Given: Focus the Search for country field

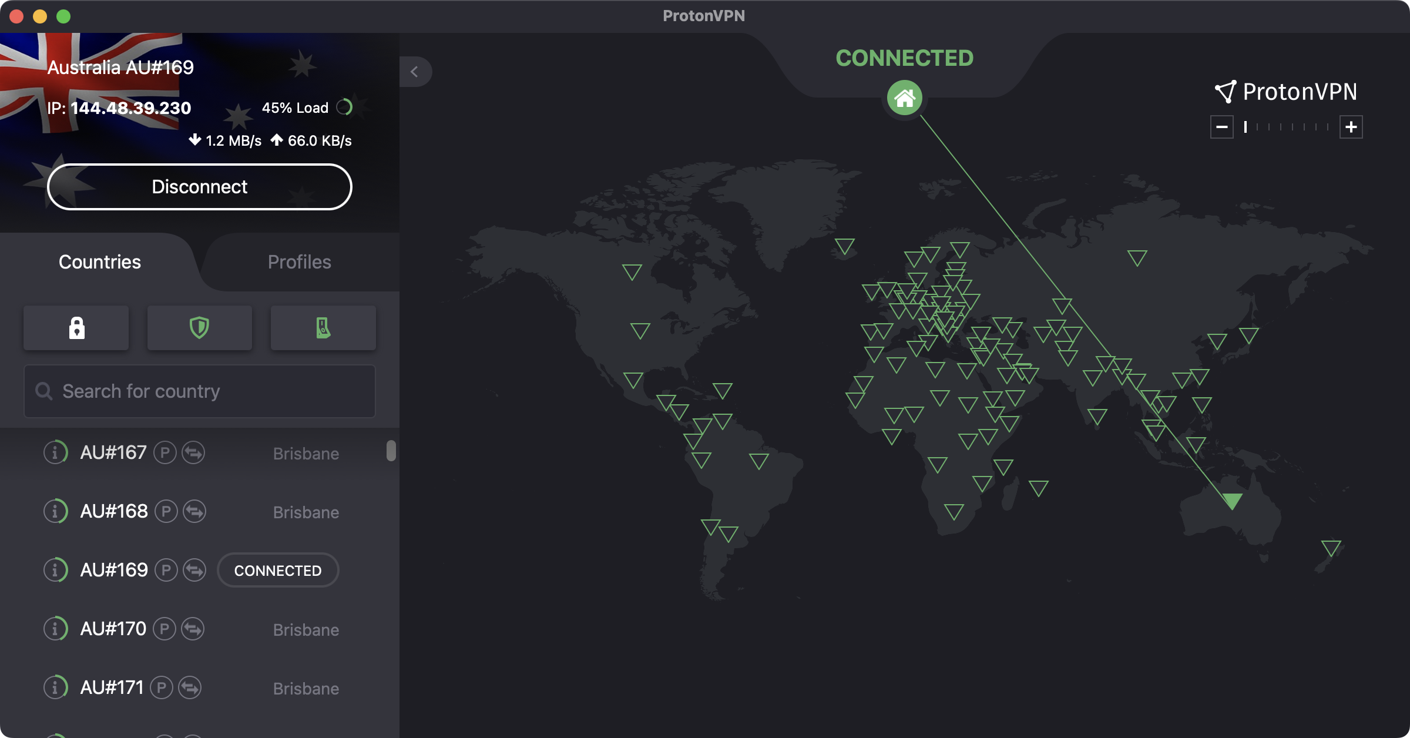Looking at the screenshot, I should 200,391.
